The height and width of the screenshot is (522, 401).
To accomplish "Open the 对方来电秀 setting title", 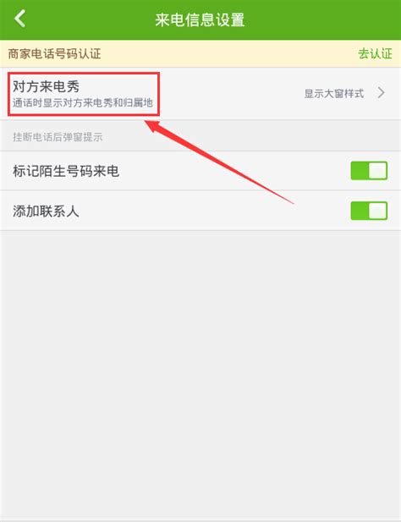I will (x=47, y=86).
